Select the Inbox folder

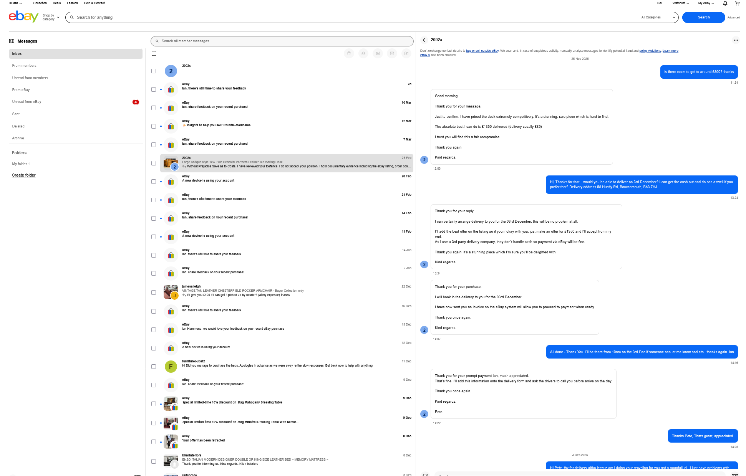(x=76, y=54)
